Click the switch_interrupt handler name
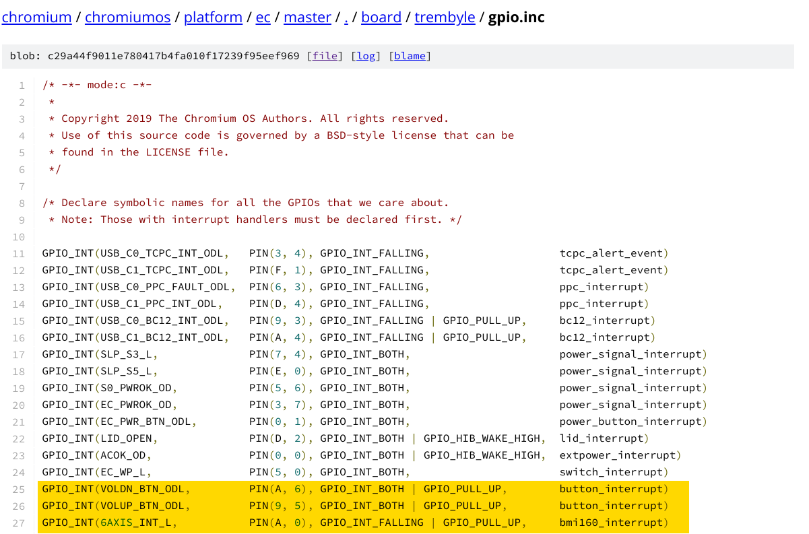Image resolution: width=809 pixels, height=534 pixels. (x=611, y=472)
